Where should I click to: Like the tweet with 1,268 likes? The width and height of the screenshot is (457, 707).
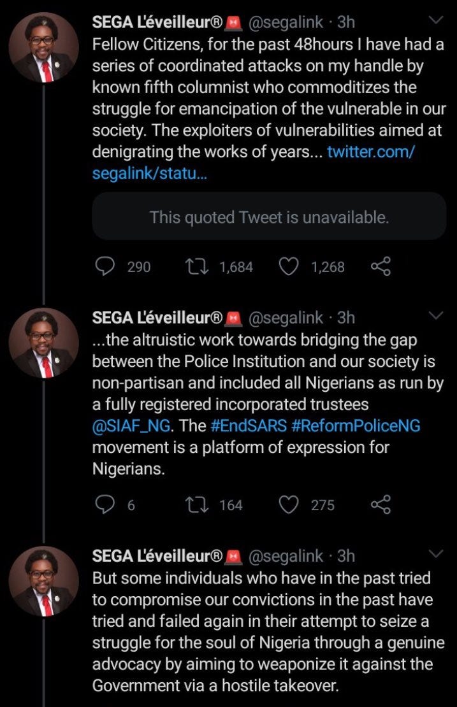tap(290, 267)
